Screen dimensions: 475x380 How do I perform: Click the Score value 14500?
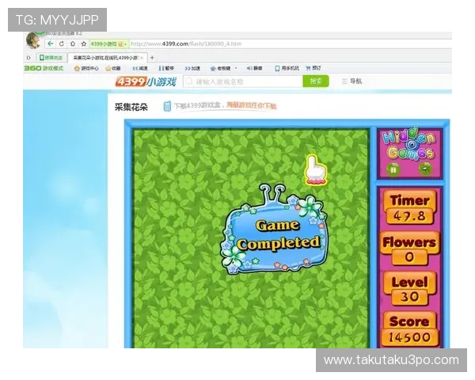click(x=409, y=337)
